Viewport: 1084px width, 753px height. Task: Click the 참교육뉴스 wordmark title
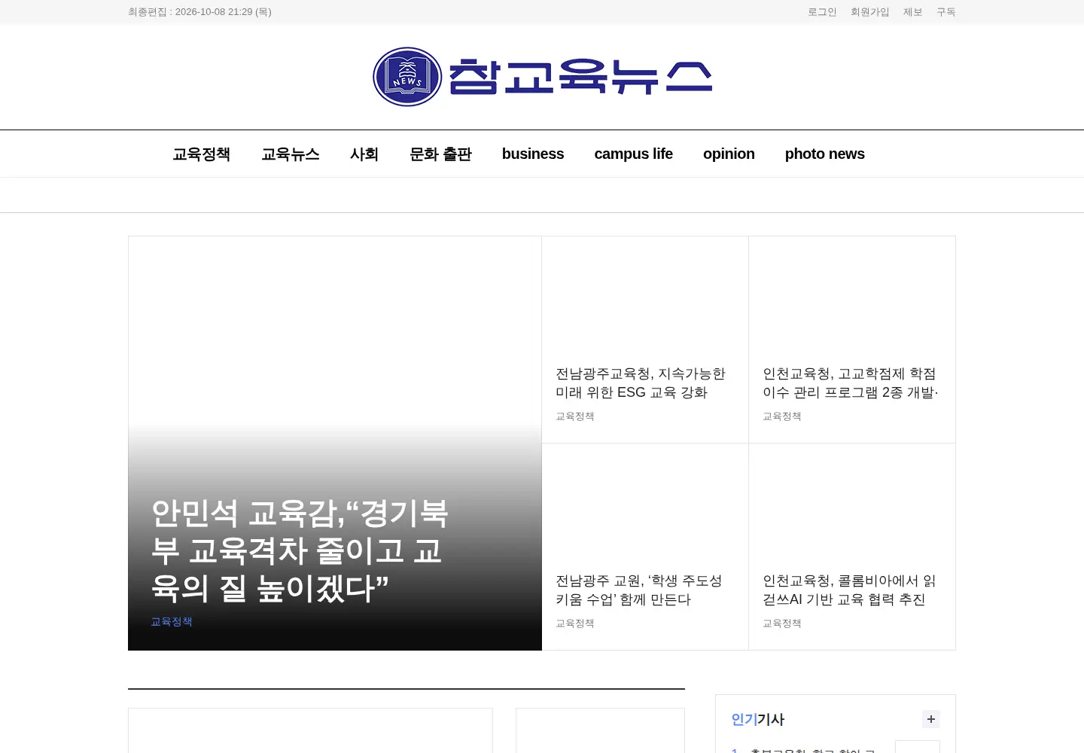pyautogui.click(x=580, y=77)
